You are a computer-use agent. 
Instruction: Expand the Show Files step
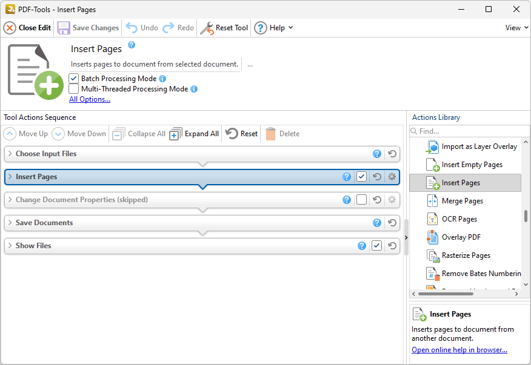tap(10, 246)
